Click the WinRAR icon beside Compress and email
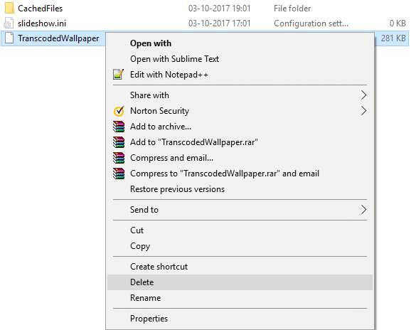This screenshot has height=330, width=411. click(x=119, y=158)
